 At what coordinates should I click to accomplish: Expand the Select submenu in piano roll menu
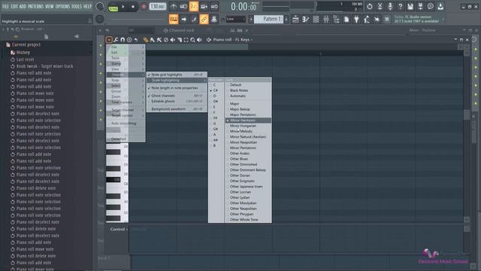[126, 86]
